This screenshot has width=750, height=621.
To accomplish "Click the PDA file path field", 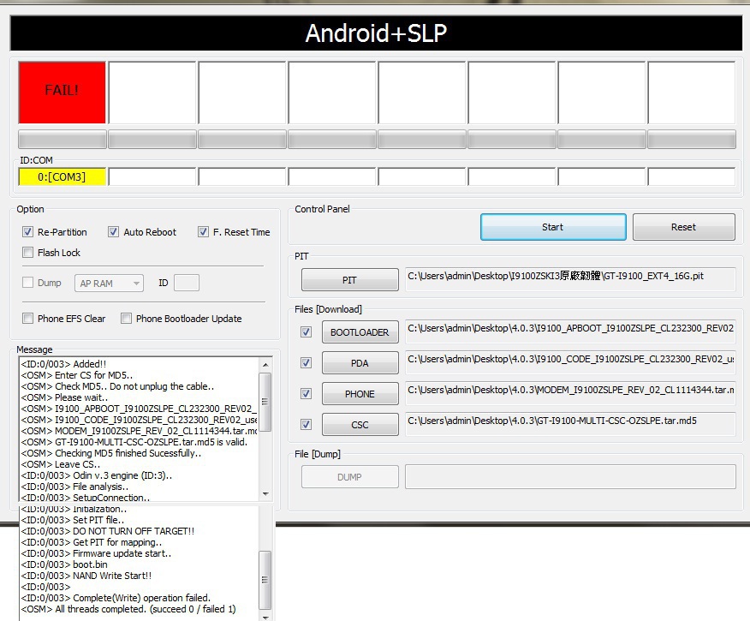I will click(570, 362).
